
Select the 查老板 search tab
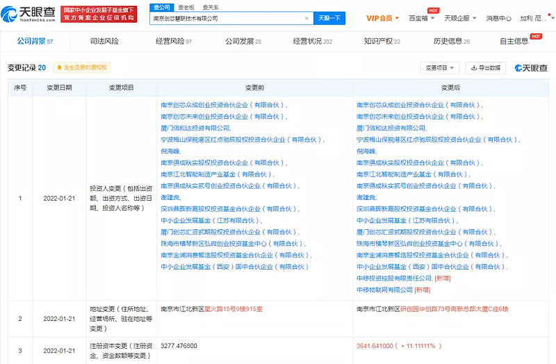[186, 7]
